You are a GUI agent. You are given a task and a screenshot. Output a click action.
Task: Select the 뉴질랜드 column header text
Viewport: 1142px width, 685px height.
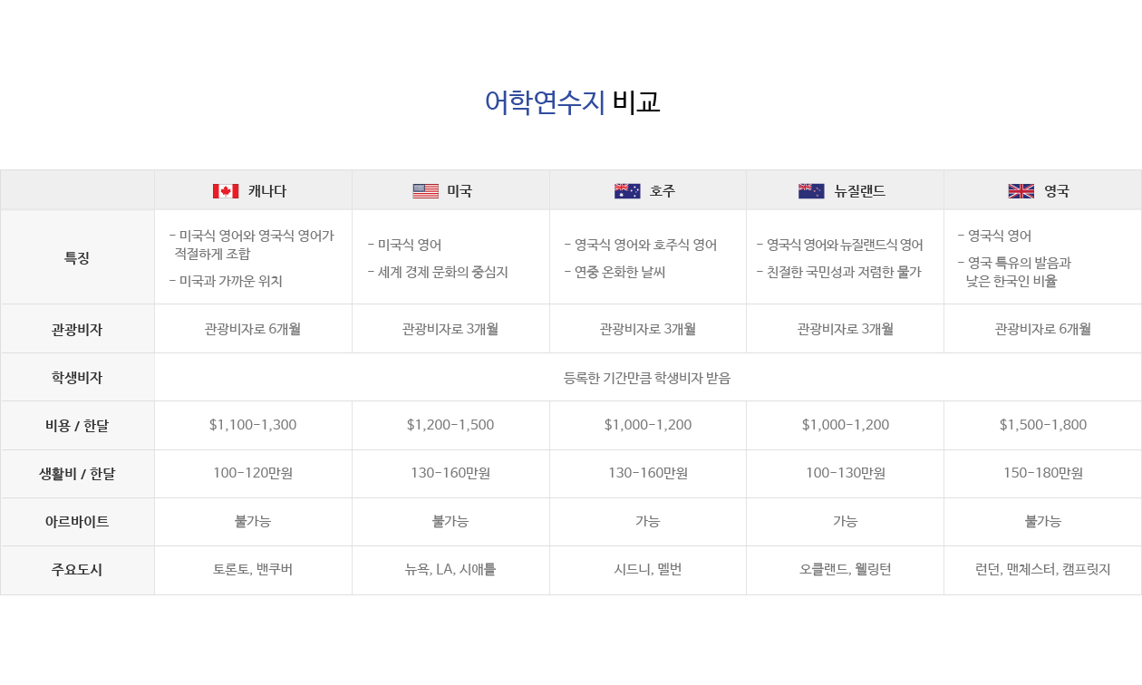click(860, 191)
